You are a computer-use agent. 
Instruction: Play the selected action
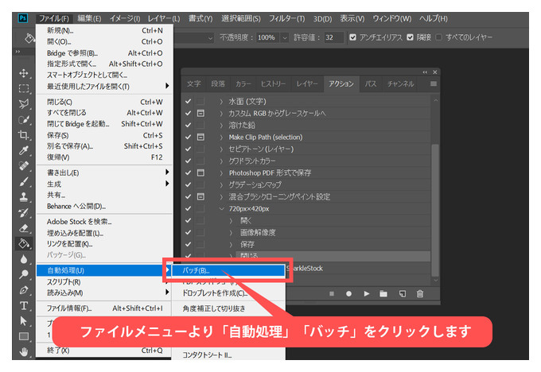(x=367, y=294)
